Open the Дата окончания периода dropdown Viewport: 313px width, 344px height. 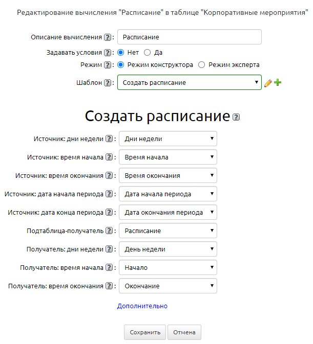point(168,212)
